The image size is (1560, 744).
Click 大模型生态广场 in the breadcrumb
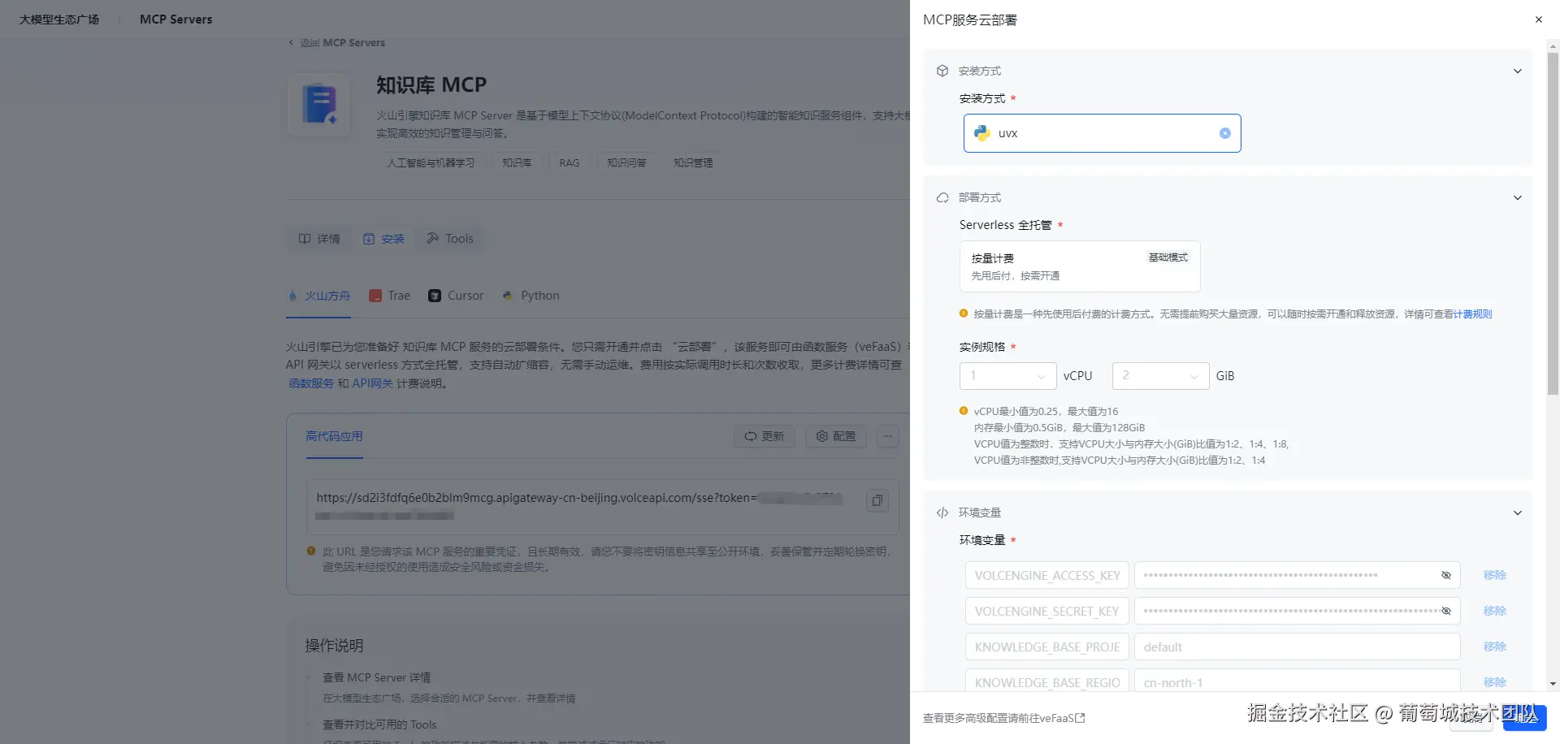coord(59,19)
